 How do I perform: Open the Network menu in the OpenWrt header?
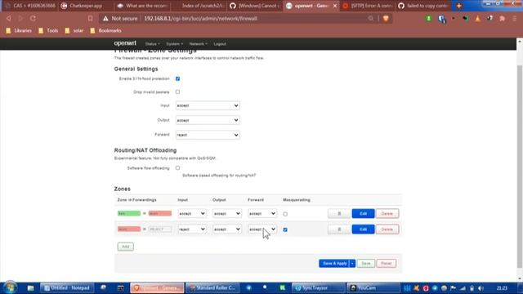(198, 44)
